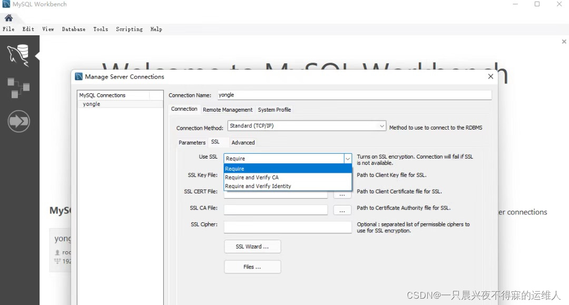Click the MySQL Connections column header
The width and height of the screenshot is (569, 305).
tap(113, 95)
